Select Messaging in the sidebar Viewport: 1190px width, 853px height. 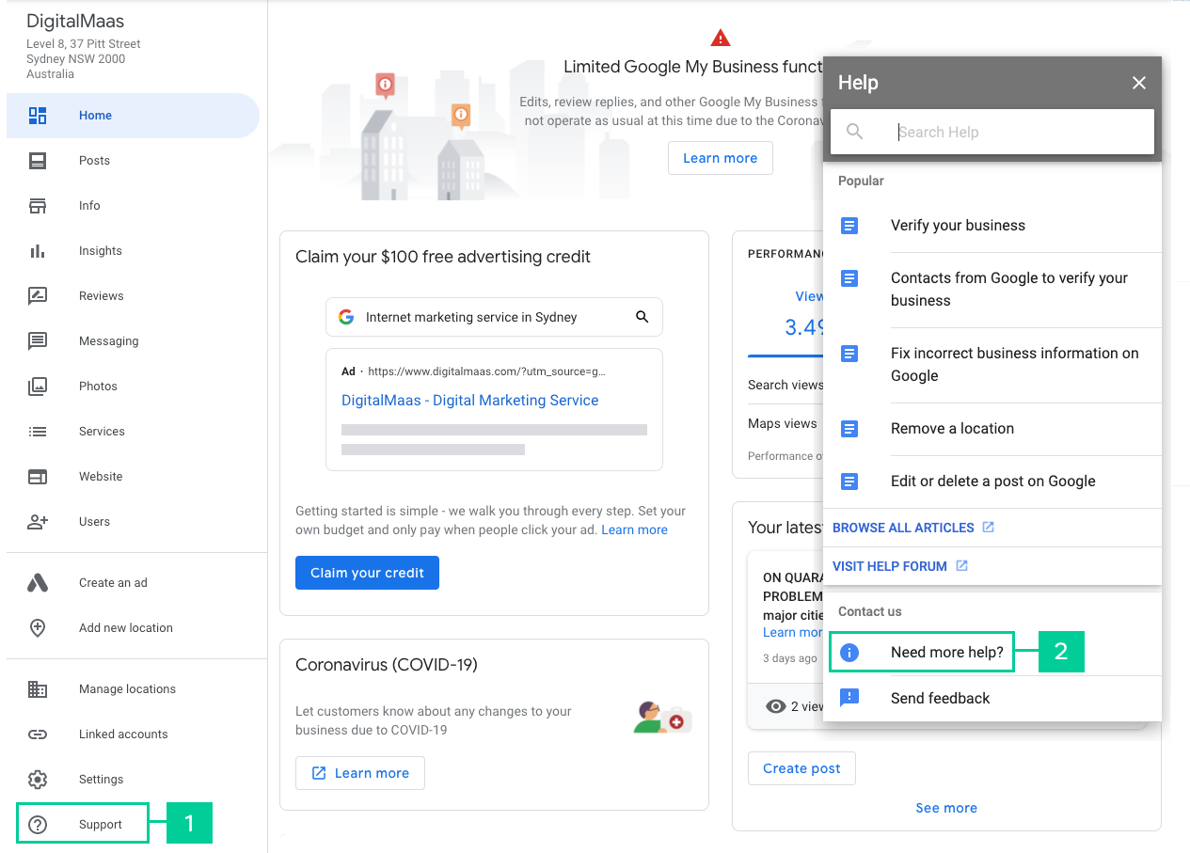coord(133,341)
